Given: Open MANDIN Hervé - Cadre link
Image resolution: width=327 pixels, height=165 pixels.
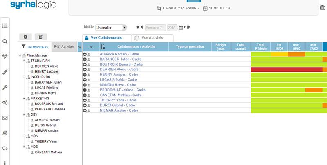Looking at the screenshot, I should (118, 85).
